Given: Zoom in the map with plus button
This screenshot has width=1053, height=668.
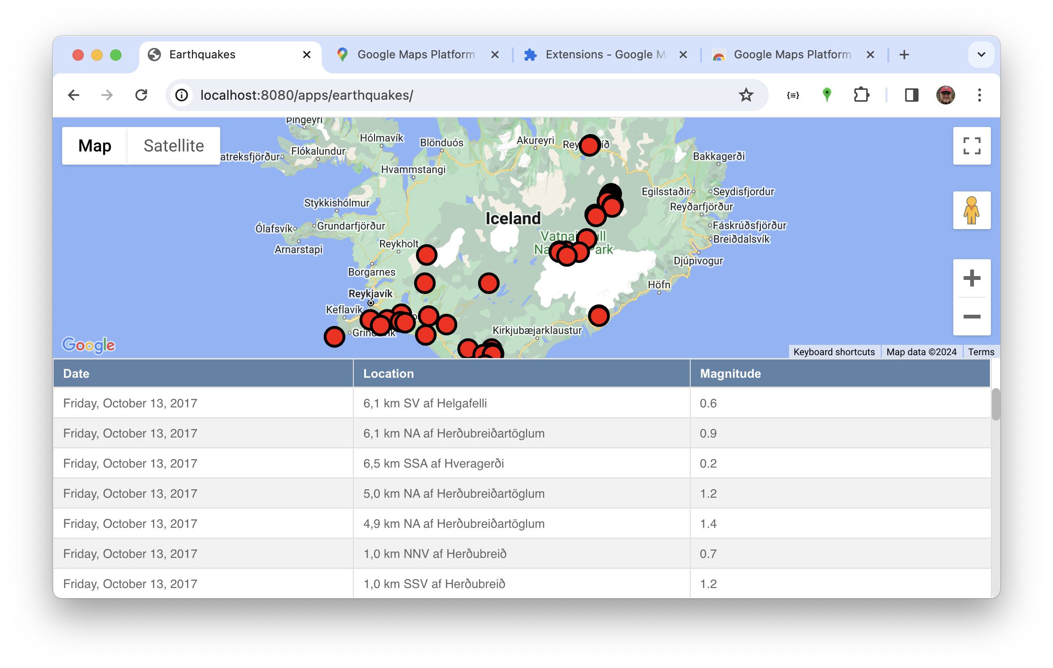Looking at the screenshot, I should (972, 278).
